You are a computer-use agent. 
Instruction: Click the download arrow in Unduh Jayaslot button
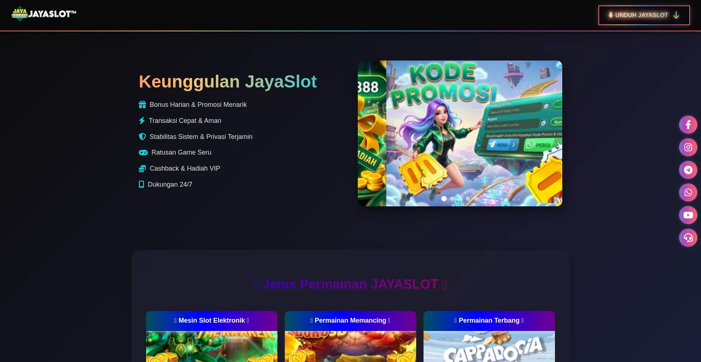[x=676, y=15]
